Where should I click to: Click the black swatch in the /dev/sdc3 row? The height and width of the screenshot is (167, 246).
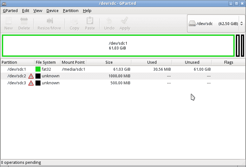38,83
